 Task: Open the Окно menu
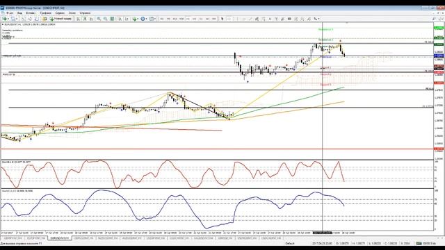72,13
